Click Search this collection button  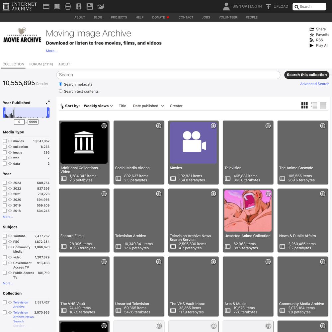307,75
